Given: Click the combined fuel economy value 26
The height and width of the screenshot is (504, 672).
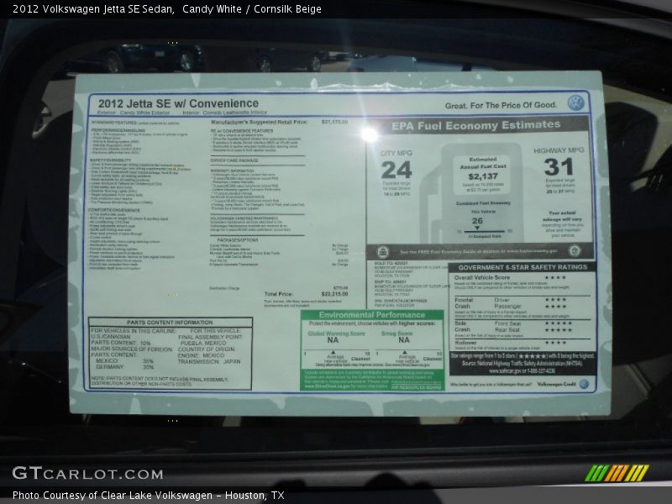Looking at the screenshot, I should (477, 221).
